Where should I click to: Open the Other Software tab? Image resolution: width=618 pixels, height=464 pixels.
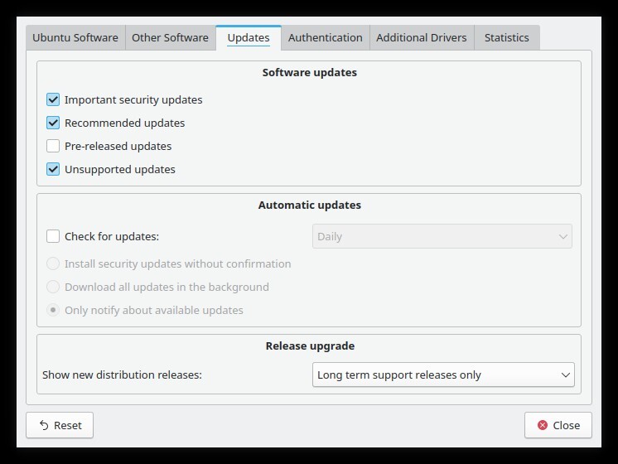click(x=171, y=38)
